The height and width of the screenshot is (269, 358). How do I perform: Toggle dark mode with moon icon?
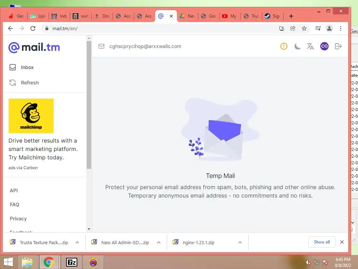[x=297, y=47]
